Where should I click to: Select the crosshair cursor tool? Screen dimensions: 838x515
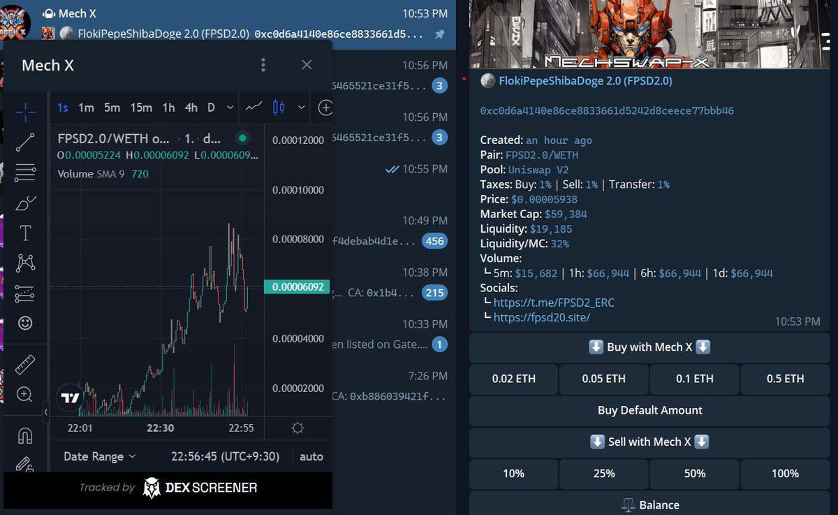pyautogui.click(x=26, y=112)
